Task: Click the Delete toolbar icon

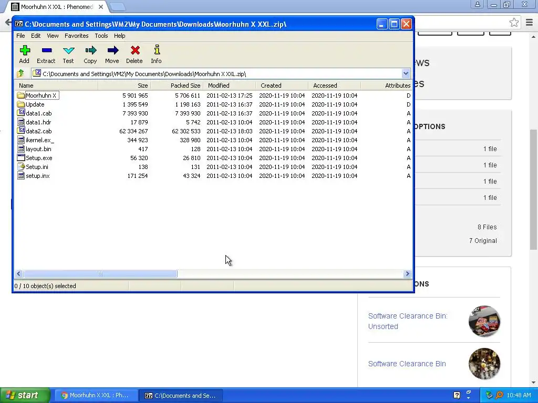Action: [x=134, y=51]
